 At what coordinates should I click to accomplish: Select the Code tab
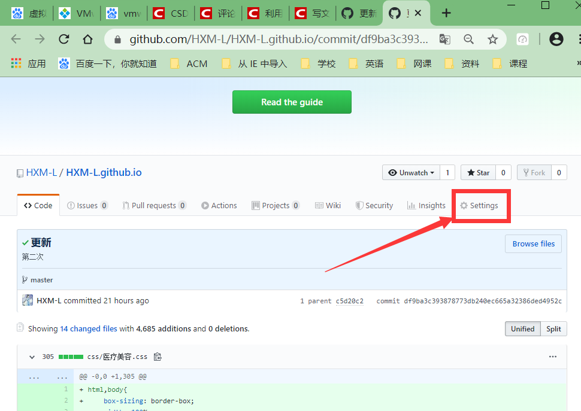38,205
